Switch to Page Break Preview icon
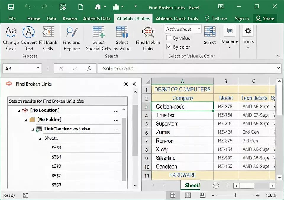284x200 pixels. pos(202,195)
